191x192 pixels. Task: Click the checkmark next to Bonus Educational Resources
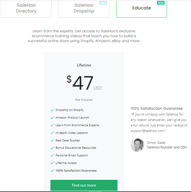52,148
